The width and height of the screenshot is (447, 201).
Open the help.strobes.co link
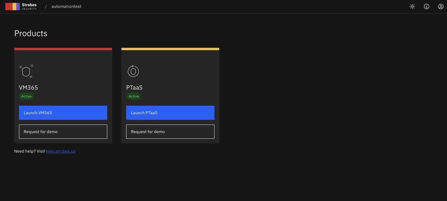pyautogui.click(x=61, y=151)
